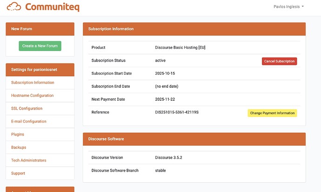Open E-mail Configuration settings
Screen dimensions: 321x192
click(x=29, y=122)
